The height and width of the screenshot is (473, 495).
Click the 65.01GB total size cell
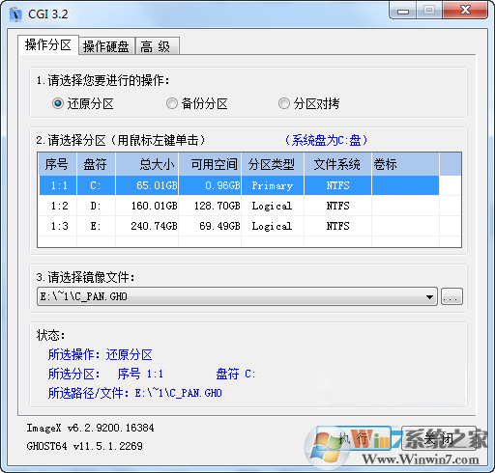click(x=147, y=185)
